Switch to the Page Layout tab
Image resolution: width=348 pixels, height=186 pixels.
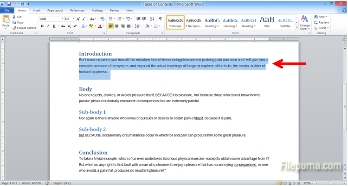pos(55,10)
